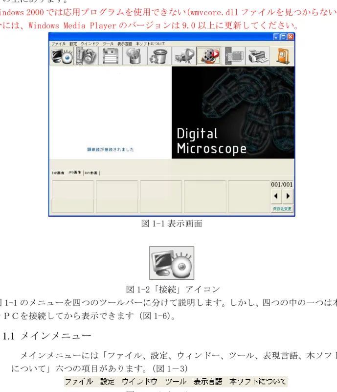337x392 pixels.
Task: Start recording with the video camera icon
Action: coord(184,56)
